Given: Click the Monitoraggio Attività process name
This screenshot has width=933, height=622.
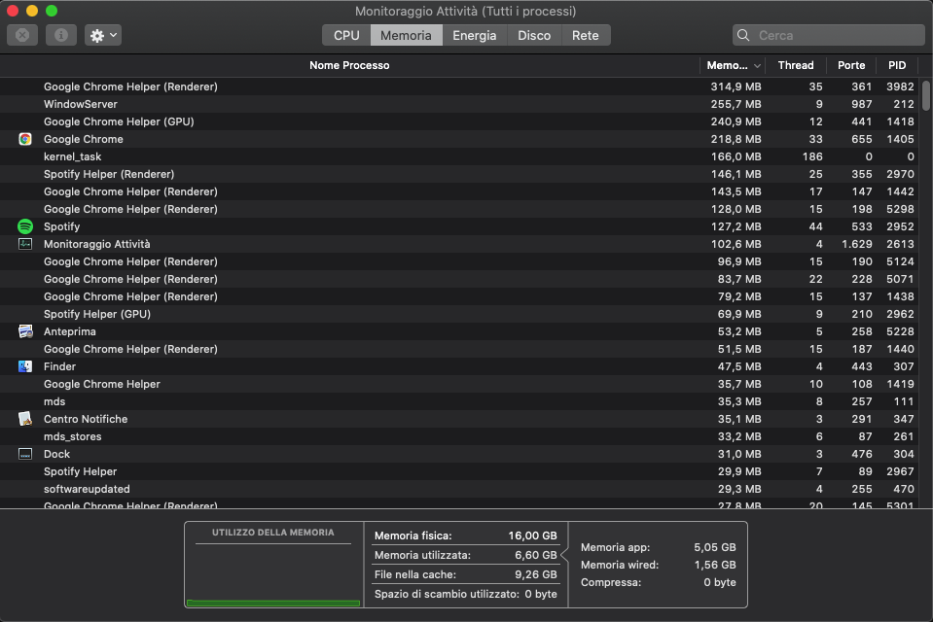Looking at the screenshot, I should click(x=97, y=244).
